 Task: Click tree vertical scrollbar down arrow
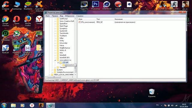tap(75, 75)
